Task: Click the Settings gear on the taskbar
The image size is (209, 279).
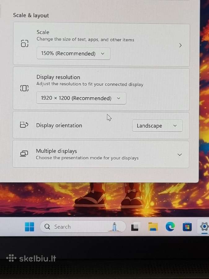Action: point(204,227)
